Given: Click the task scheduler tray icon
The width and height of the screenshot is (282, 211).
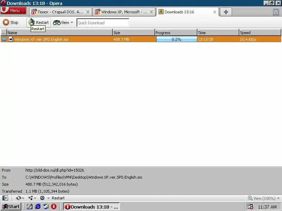Looking at the screenshot, I should click(250, 206).
